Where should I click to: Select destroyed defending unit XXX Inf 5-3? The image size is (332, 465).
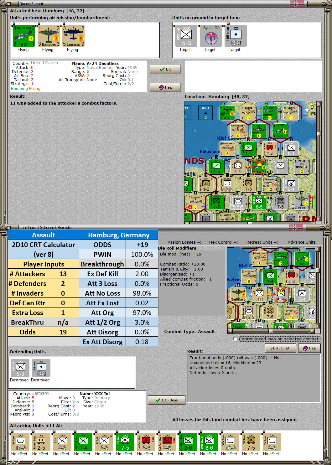tap(20, 368)
